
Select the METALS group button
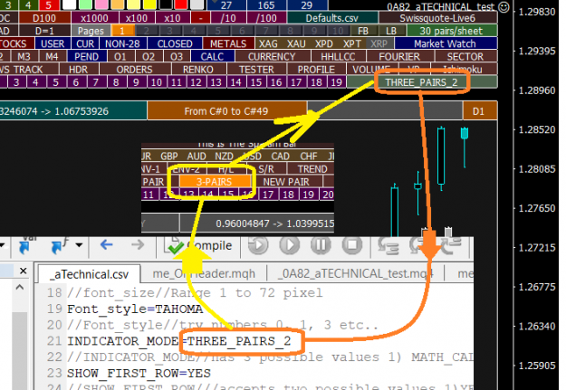click(x=228, y=43)
